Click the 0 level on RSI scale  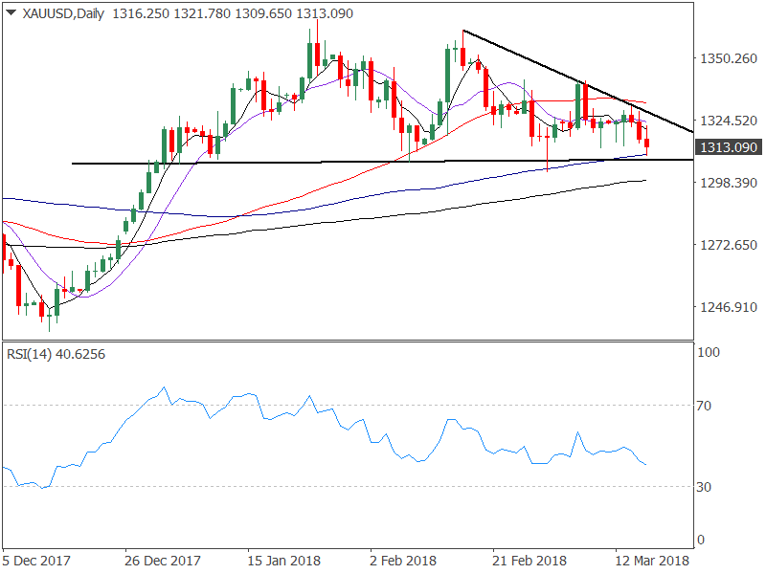point(701,540)
